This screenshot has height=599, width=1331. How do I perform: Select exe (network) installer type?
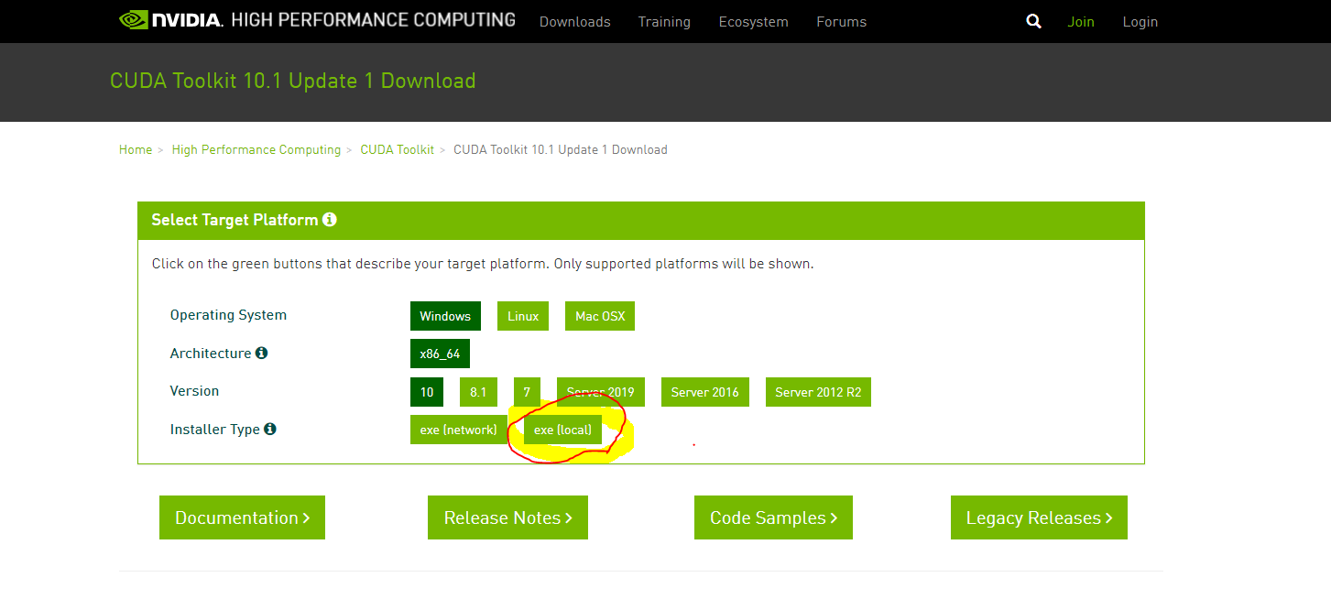(x=458, y=430)
